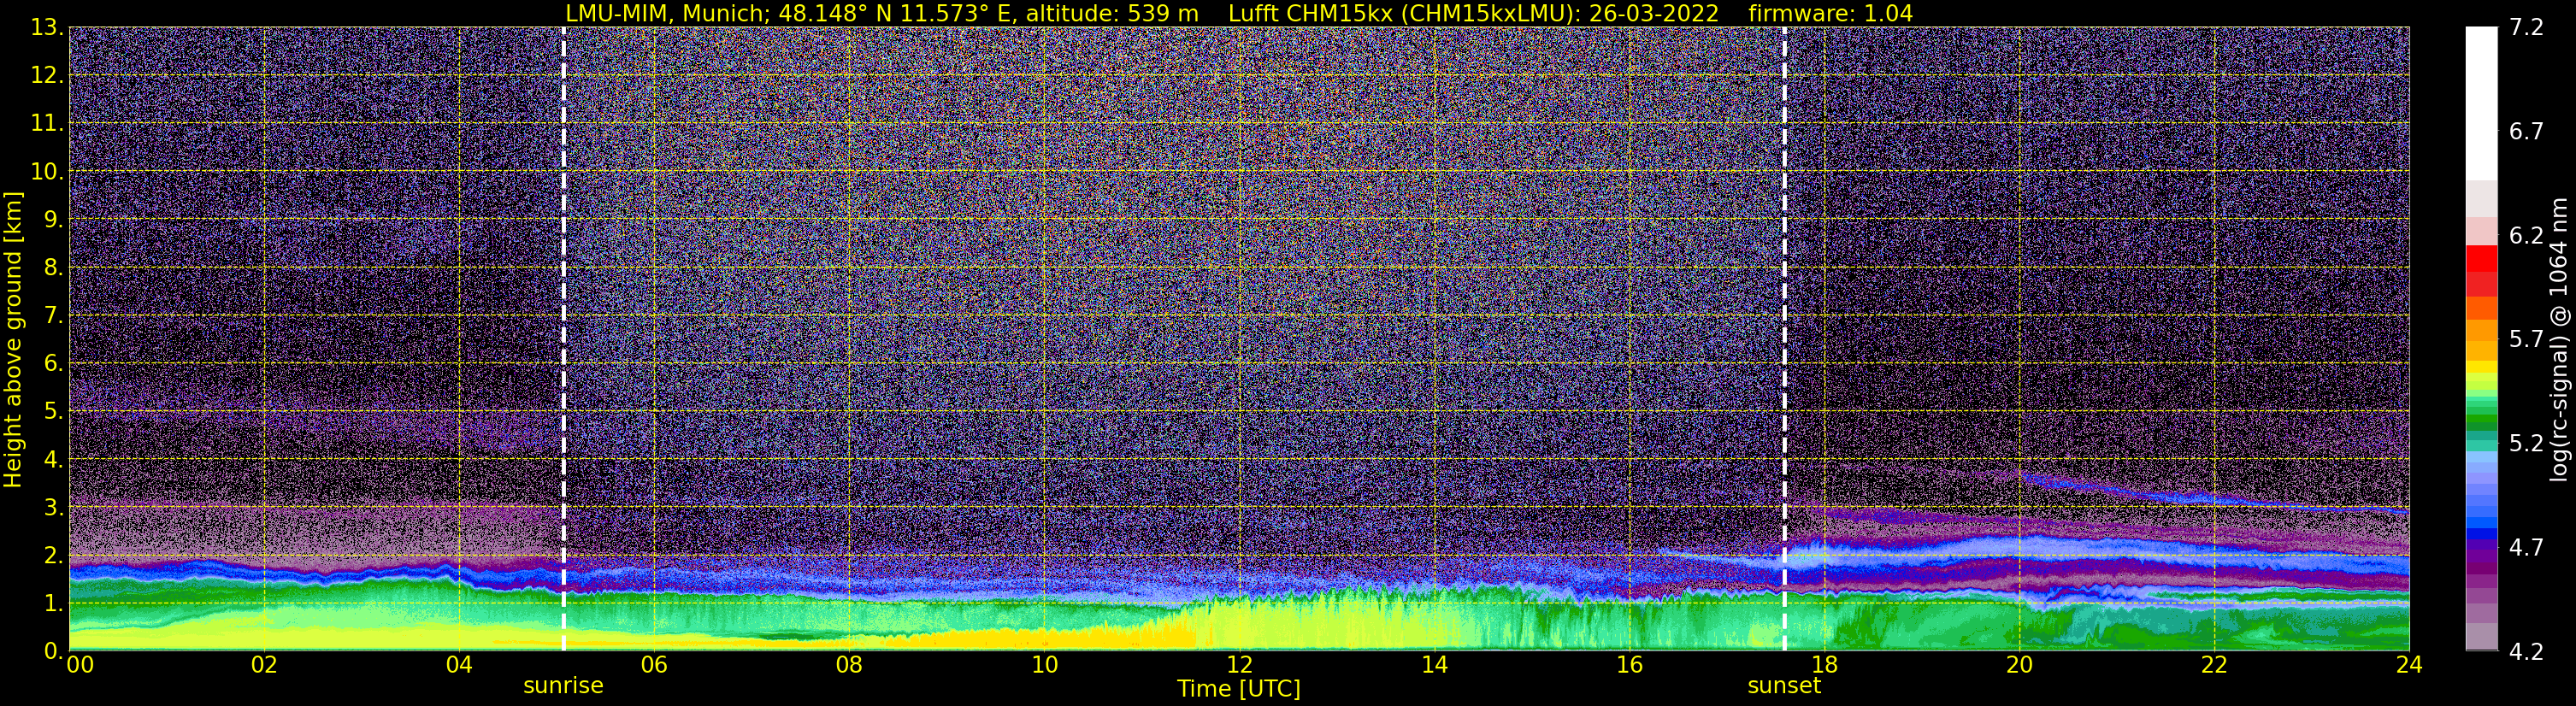
Task: Click the "10" time axis tick label
Action: pyautogui.click(x=1044, y=665)
